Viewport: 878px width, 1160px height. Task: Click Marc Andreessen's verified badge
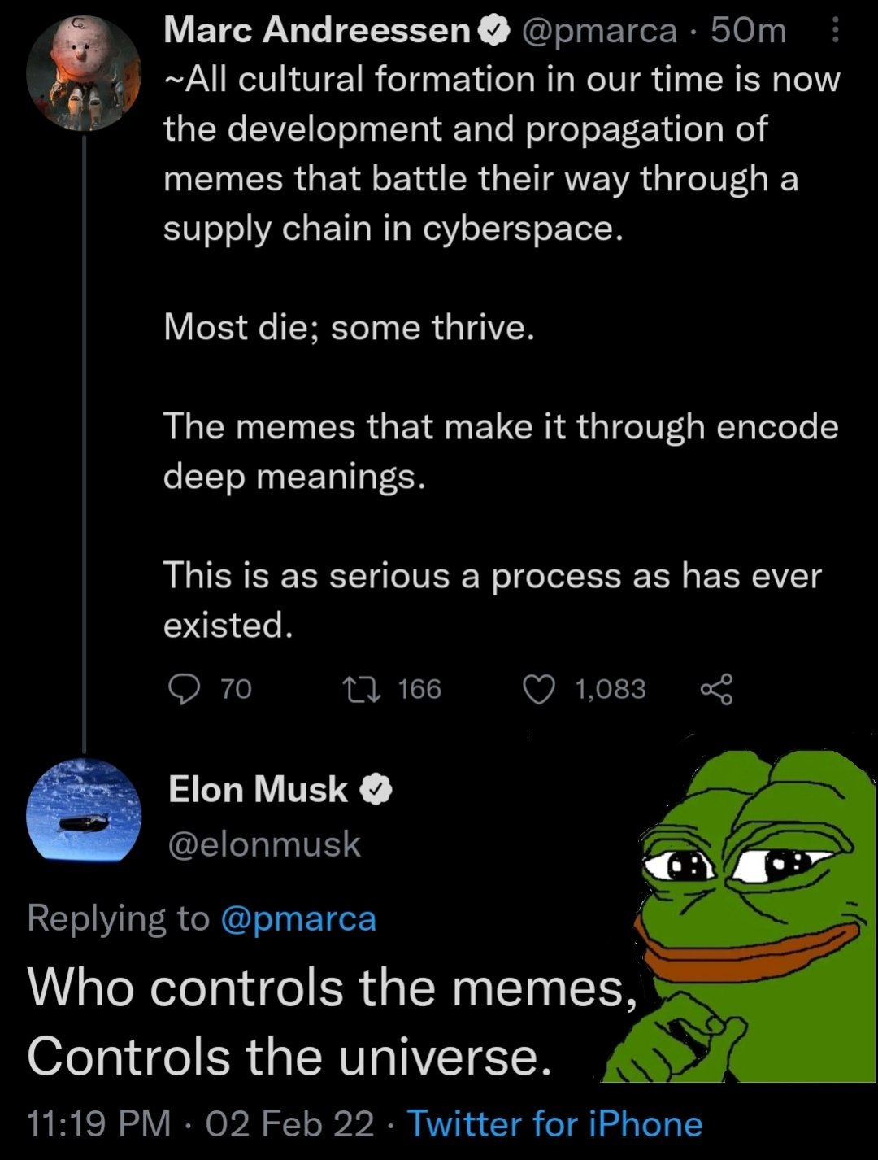(x=493, y=31)
